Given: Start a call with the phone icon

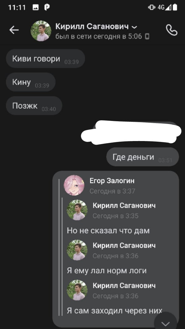Looking at the screenshot, I should tap(172, 30).
